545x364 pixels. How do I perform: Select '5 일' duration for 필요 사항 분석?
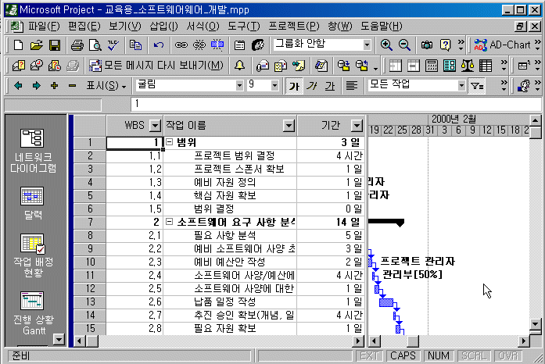[x=331, y=235]
